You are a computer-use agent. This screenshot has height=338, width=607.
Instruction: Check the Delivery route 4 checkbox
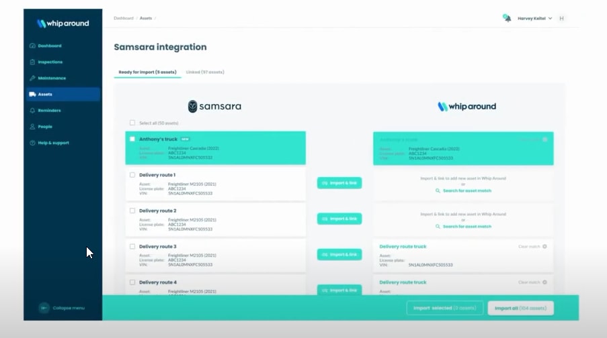pyautogui.click(x=132, y=282)
